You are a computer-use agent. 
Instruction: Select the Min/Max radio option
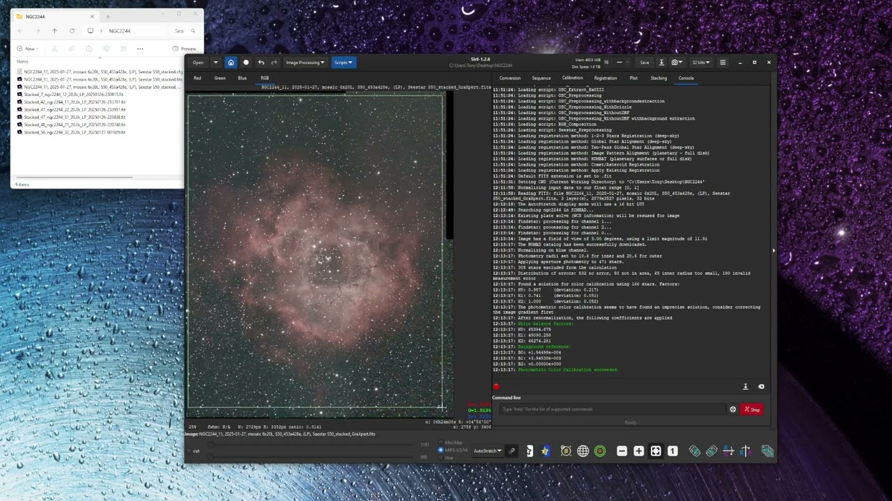tap(449, 443)
